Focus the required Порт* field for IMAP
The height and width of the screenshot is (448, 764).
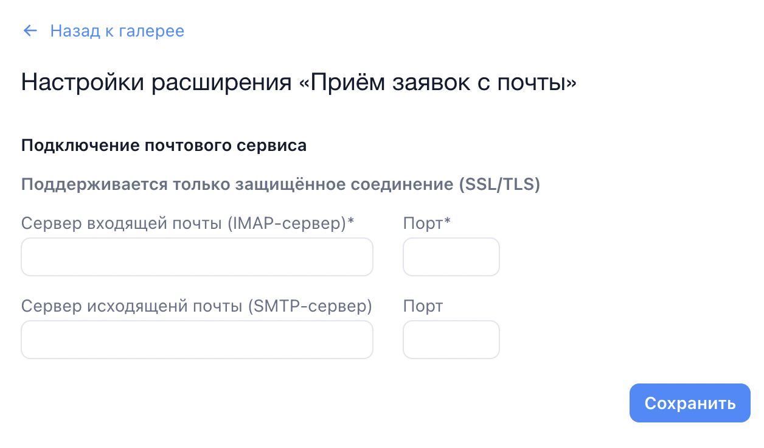click(451, 257)
